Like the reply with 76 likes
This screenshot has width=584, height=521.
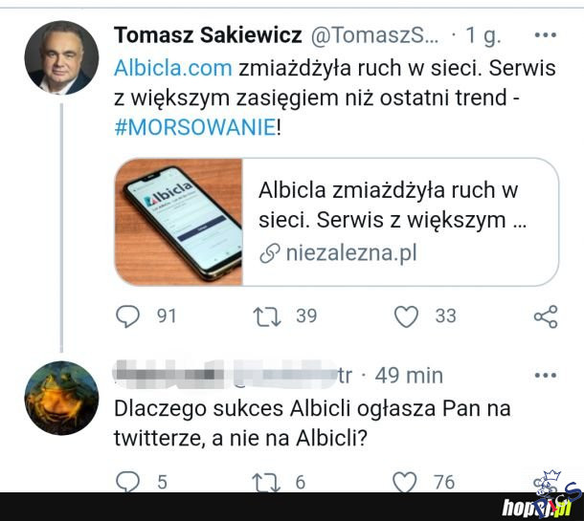[405, 483]
